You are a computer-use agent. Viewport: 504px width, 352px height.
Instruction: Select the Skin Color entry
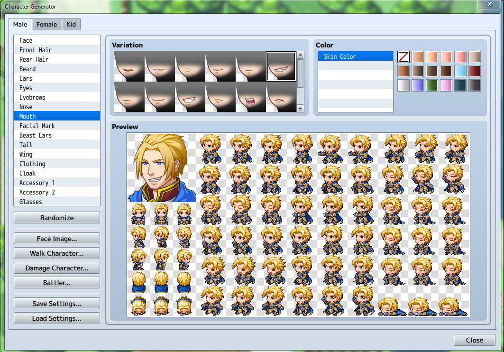click(356, 56)
